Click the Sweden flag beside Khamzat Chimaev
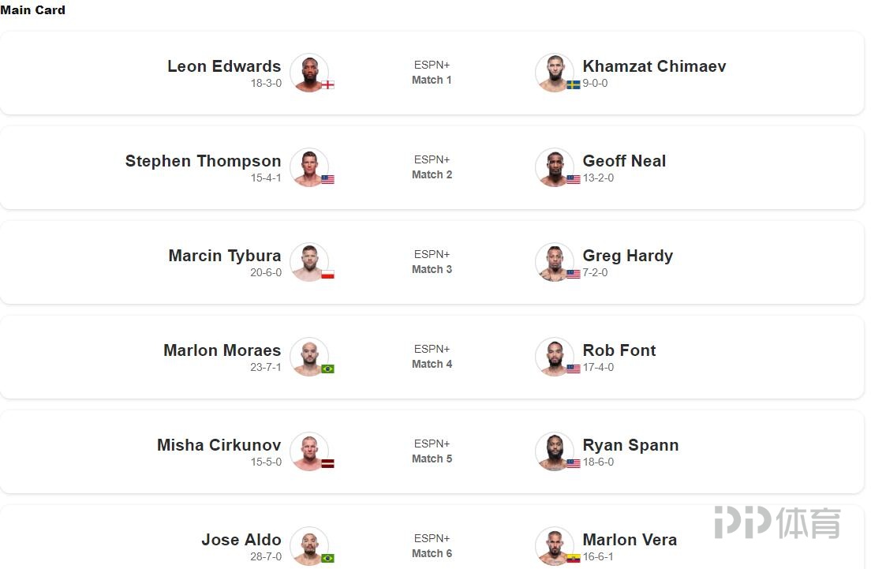 (574, 84)
